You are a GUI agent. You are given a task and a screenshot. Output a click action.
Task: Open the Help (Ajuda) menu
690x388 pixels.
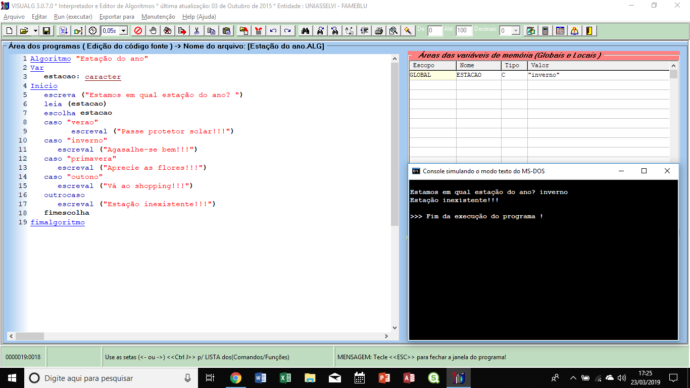(199, 17)
